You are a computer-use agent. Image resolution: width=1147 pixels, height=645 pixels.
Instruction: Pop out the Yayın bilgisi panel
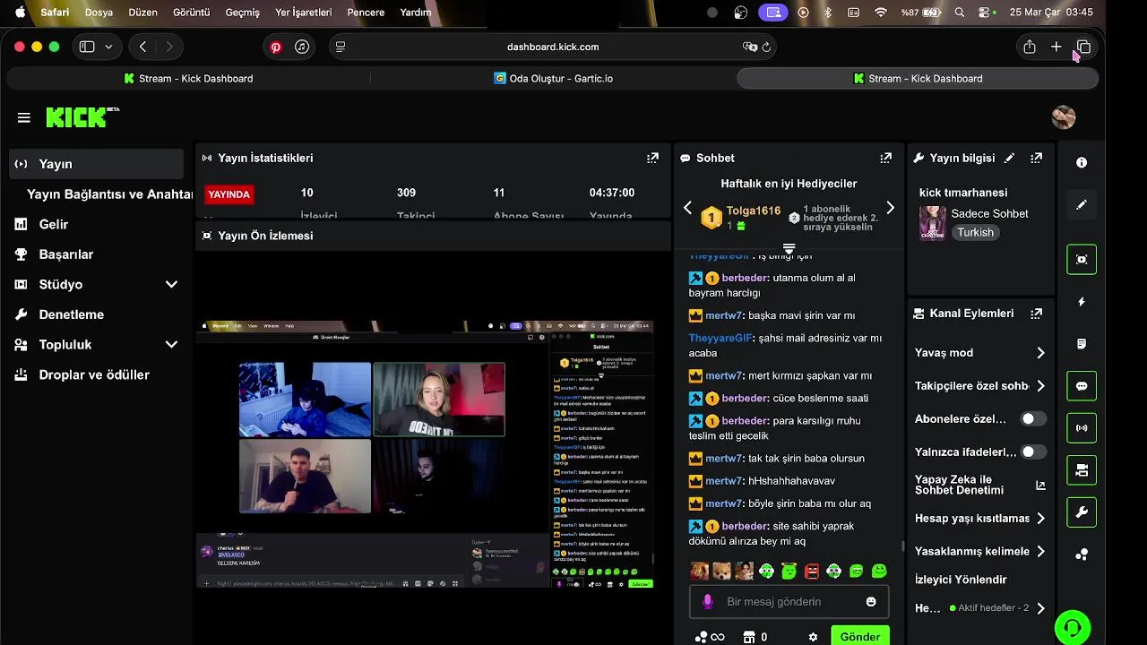coord(1036,158)
